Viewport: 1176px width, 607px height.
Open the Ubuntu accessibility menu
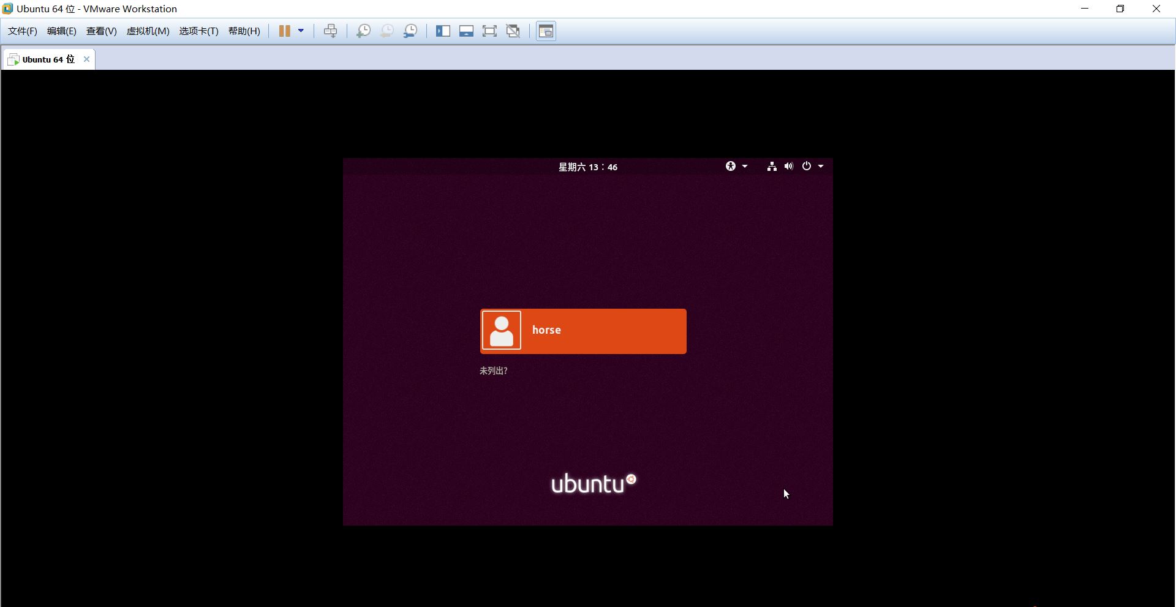731,166
